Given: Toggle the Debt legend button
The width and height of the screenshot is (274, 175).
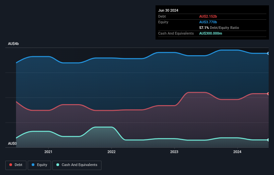Looking at the screenshot, I should (x=16, y=165).
